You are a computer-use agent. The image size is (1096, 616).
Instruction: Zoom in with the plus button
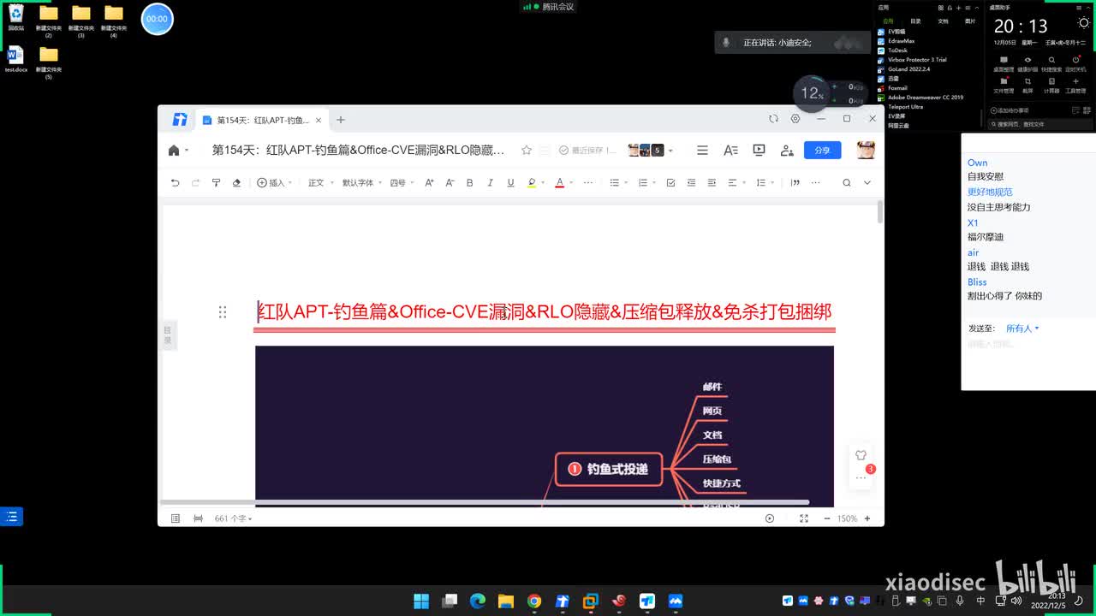867,518
